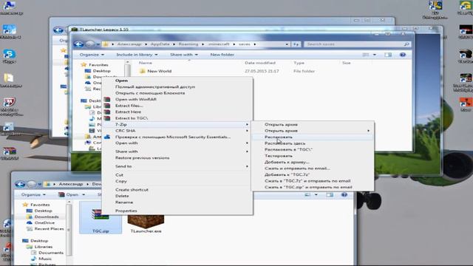The height and width of the screenshot is (266, 473).
Task: Select Recent Places in Downloads window sidebar
Action: point(49,229)
